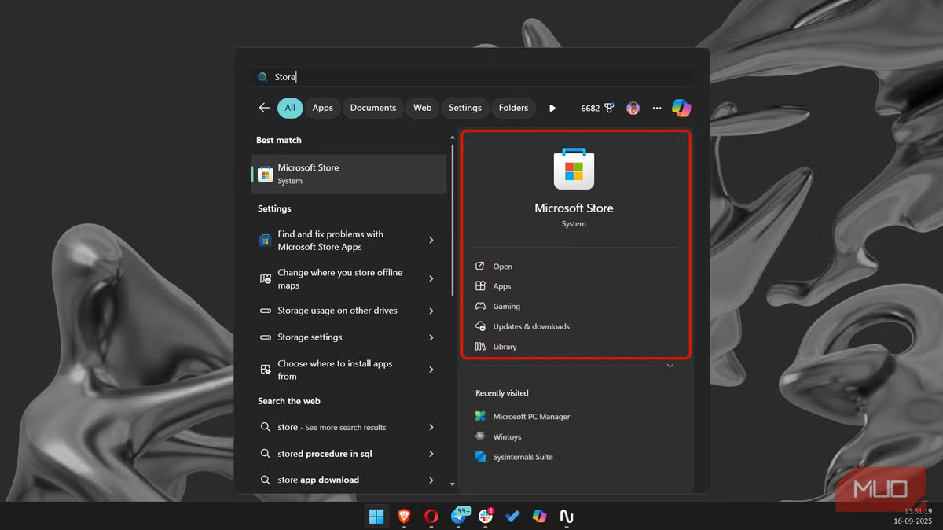The height and width of the screenshot is (530, 943).
Task: Switch to the Apps filter tab
Action: tap(322, 108)
